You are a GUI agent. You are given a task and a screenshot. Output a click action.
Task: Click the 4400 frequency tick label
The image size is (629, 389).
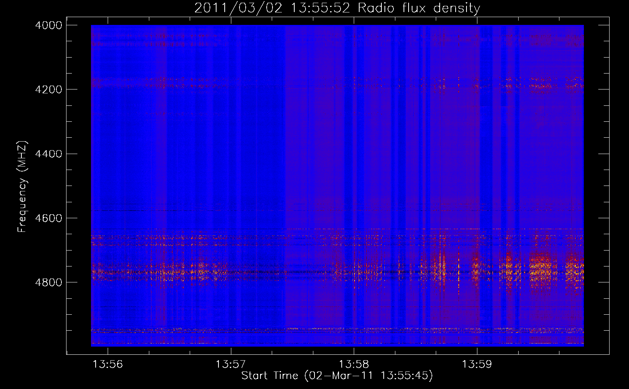[49, 154]
